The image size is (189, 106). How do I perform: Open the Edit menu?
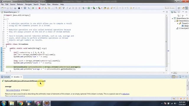coord(7,4)
